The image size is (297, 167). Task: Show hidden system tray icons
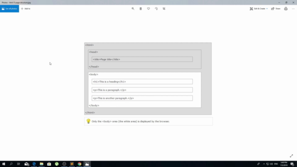[x=264, y=164]
